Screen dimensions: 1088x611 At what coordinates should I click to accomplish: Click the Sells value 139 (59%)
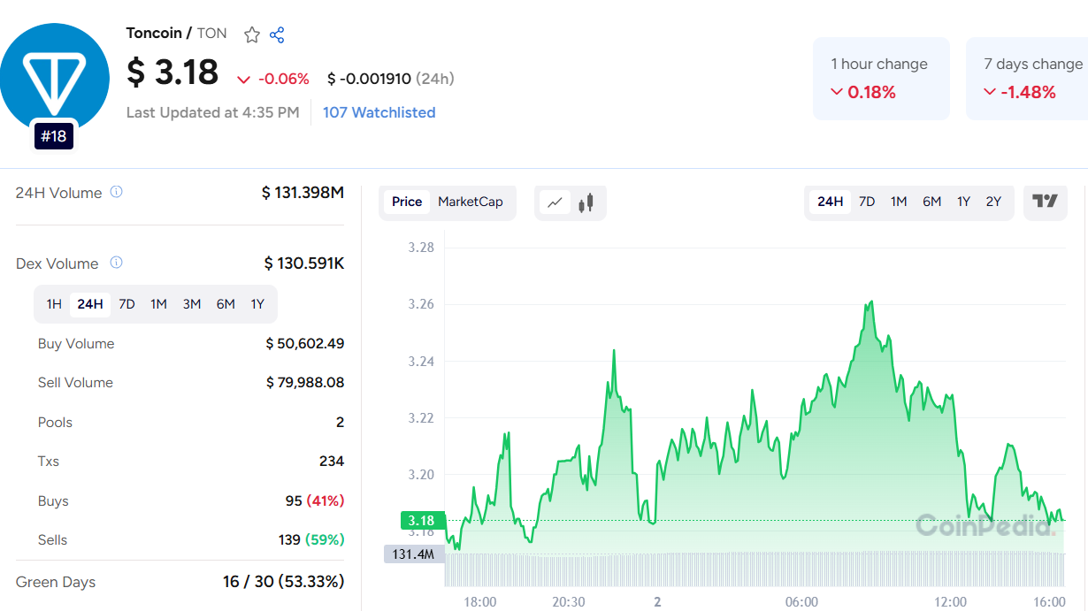coord(311,539)
